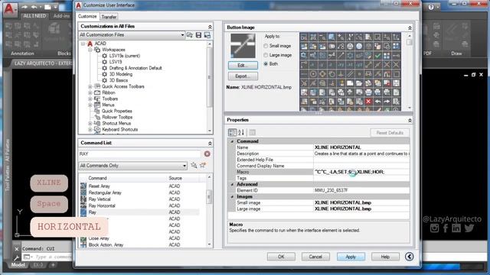Viewport: 490px width, 275px height.
Task: Click the Rectangular Array command icon
Action: 83,192
